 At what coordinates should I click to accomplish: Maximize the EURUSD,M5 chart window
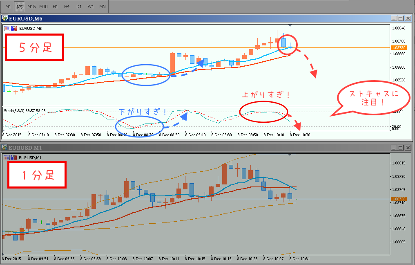(x=400, y=18)
